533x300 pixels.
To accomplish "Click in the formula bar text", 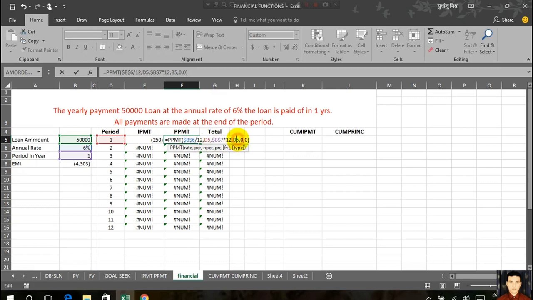I will pos(145,72).
